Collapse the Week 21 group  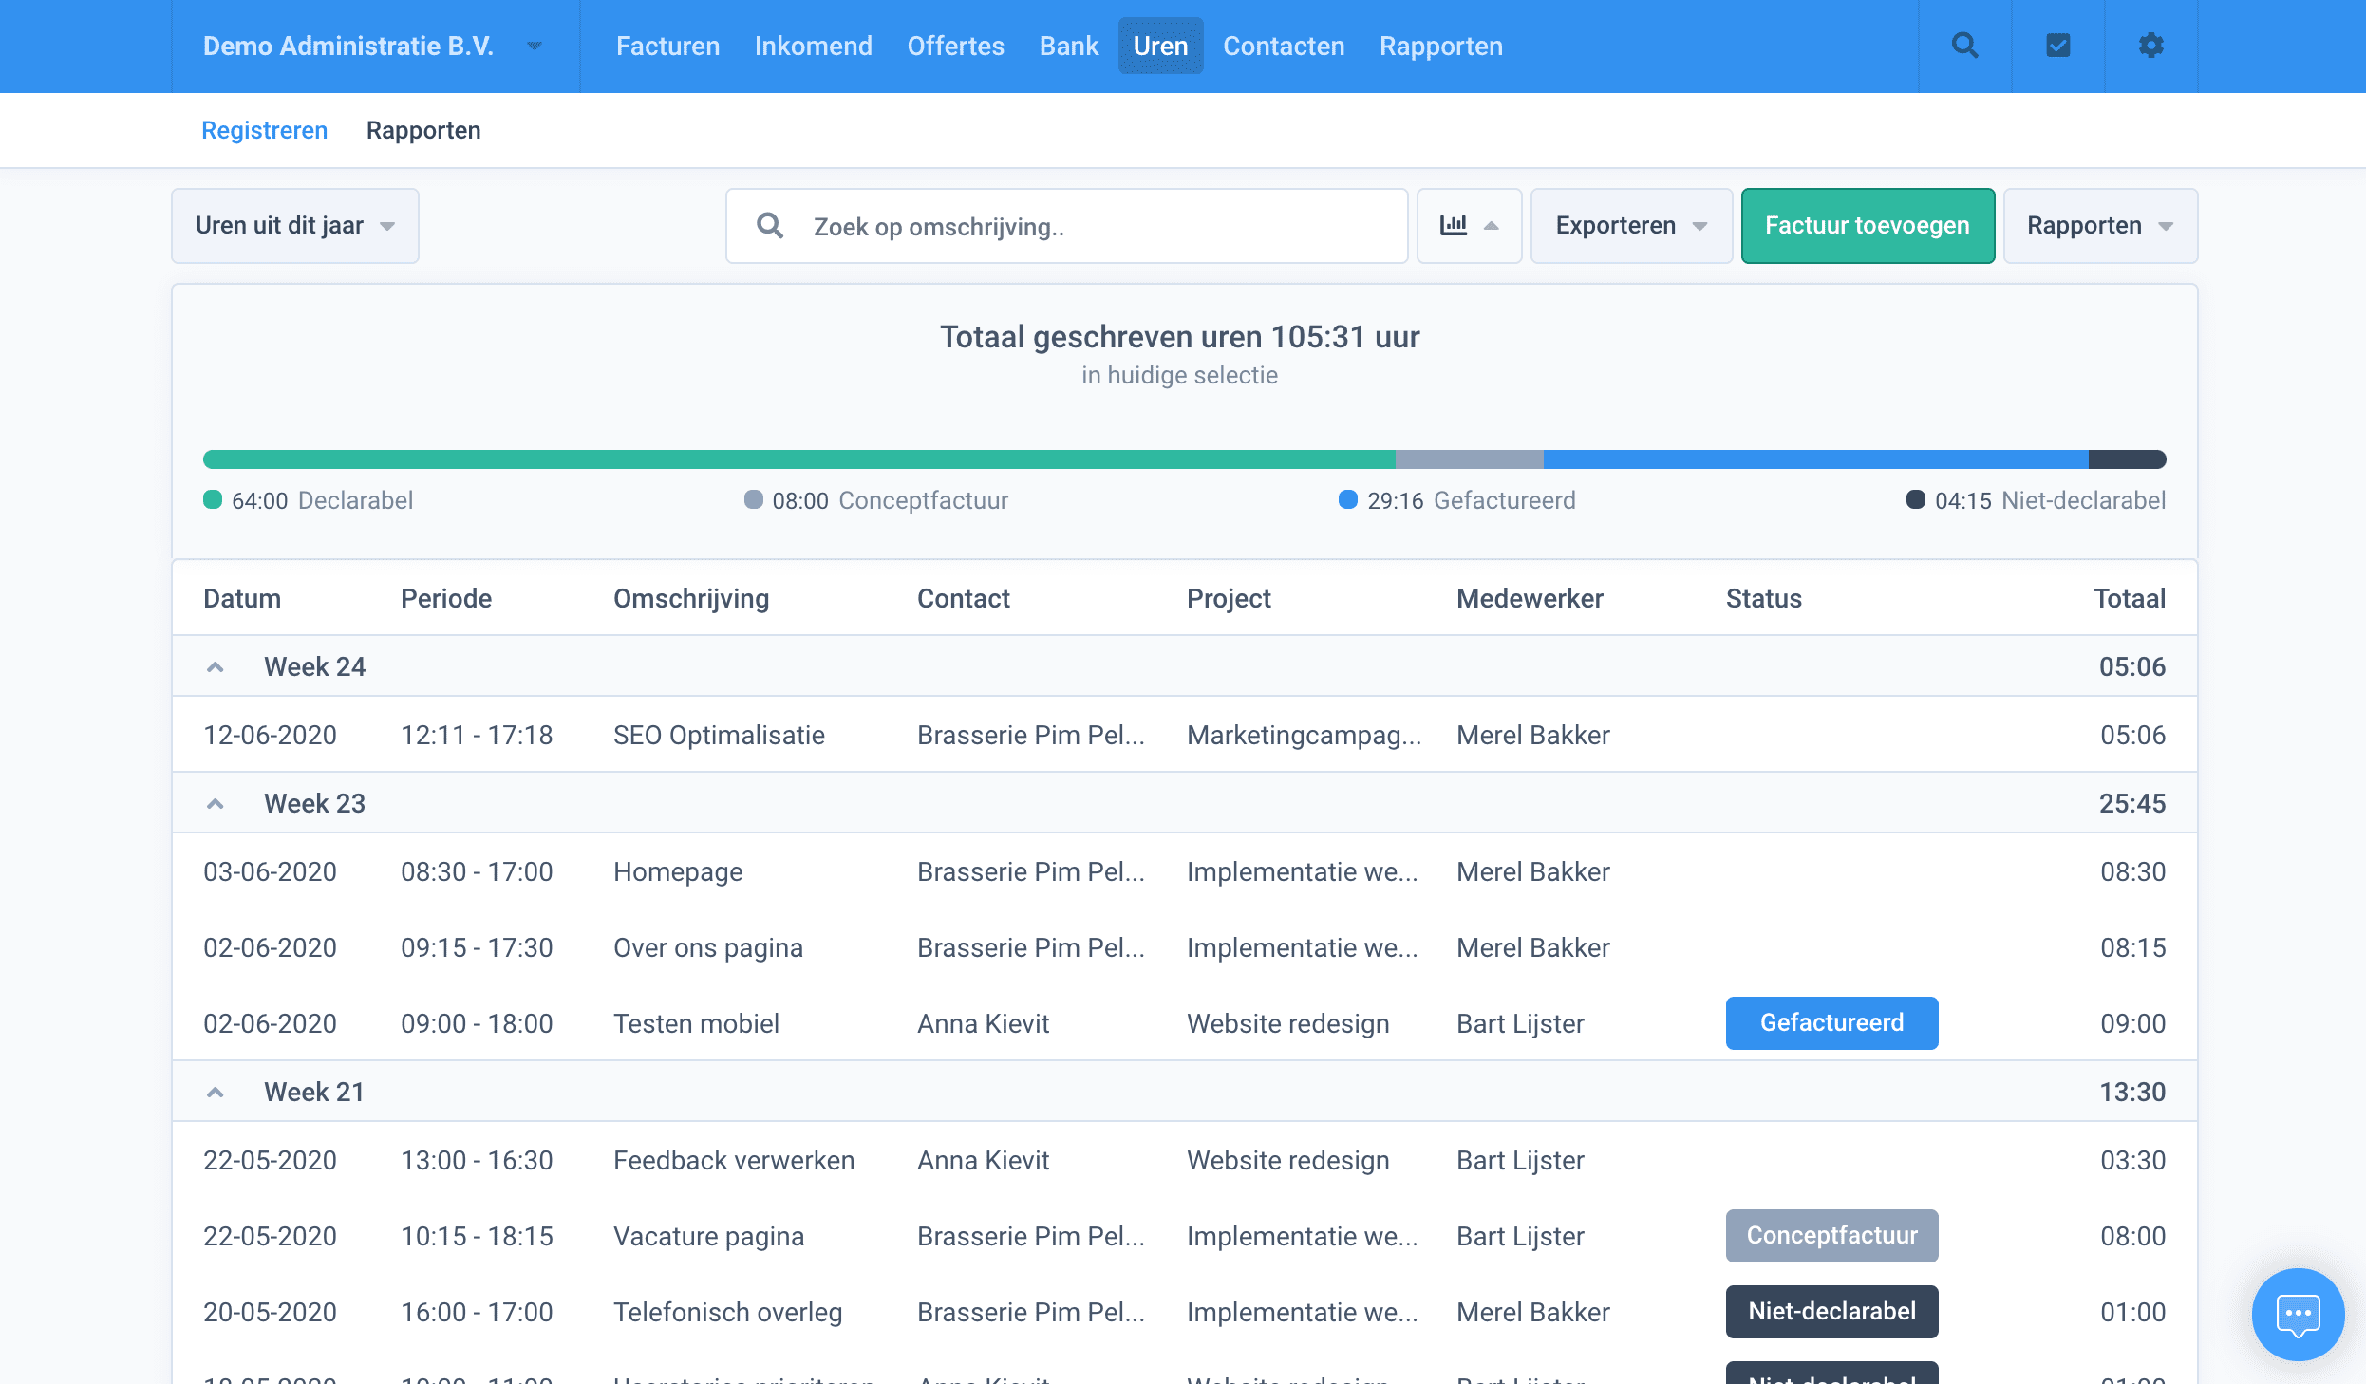click(x=216, y=1093)
